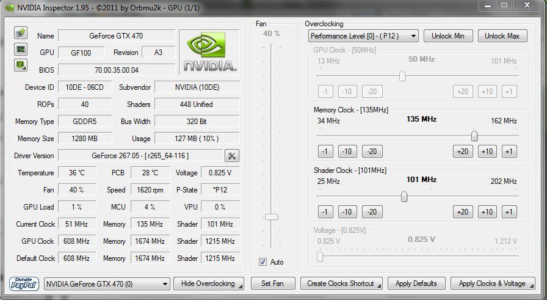547x300 pixels.
Task: Click the GPU Clock -20 button
Action: point(372,92)
